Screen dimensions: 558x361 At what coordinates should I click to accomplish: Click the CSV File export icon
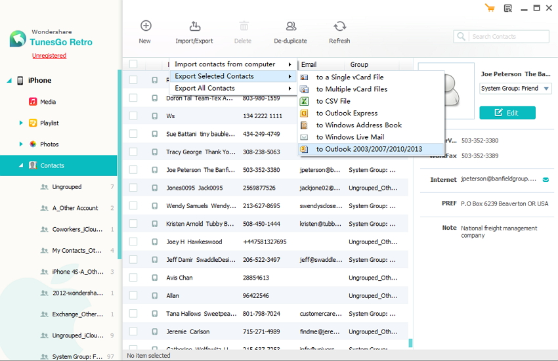(304, 101)
